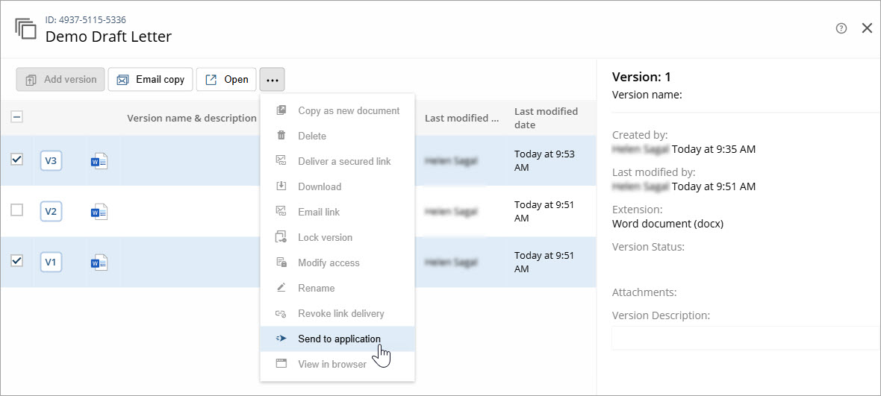Viewport: 881px width, 396px height.
Task: Click the Word file icon in V3 row
Action: tap(99, 162)
